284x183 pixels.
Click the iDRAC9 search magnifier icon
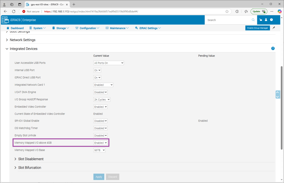pos(253,20)
